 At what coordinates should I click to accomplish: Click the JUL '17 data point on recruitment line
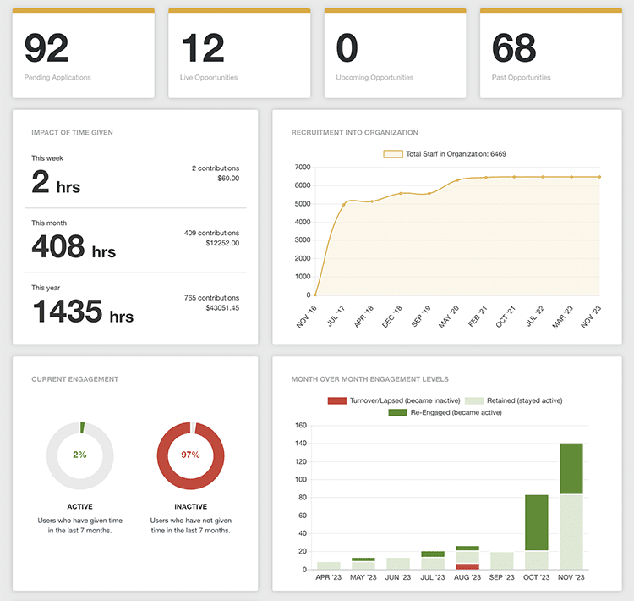coord(343,204)
